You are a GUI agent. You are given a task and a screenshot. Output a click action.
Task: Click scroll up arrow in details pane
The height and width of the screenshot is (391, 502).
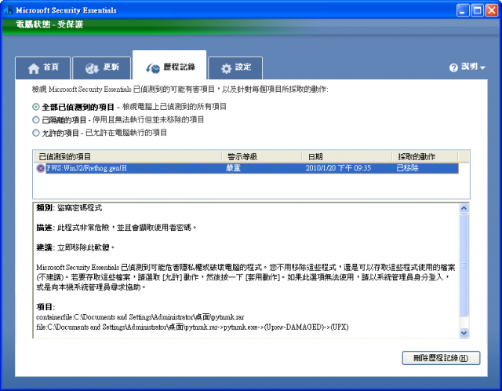[x=464, y=209]
